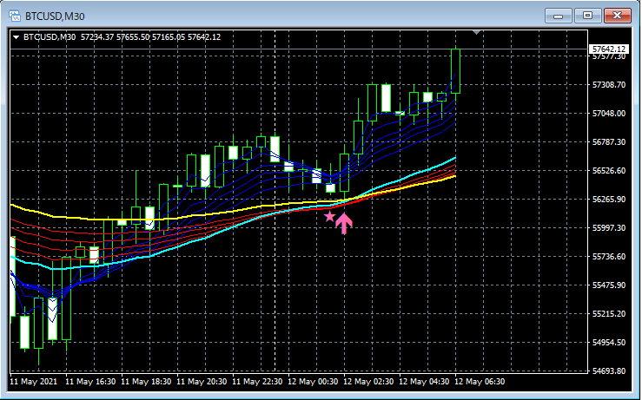The height and width of the screenshot is (400, 642).
Task: Click the 54693.80 price scale label
Action: coord(609,371)
